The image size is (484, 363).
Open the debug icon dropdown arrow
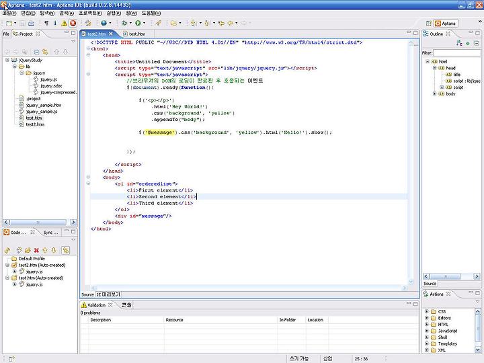point(130,23)
